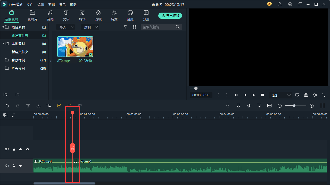Viewport: 330px width, 185px height.
Task: Click the undo arrow in timeline toolbar
Action: tap(7, 106)
